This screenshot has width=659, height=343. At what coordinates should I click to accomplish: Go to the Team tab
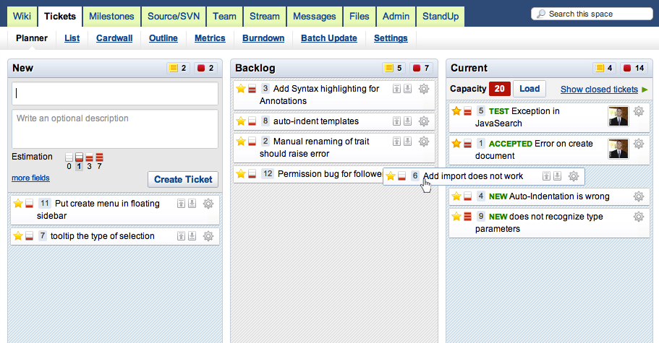tap(224, 17)
